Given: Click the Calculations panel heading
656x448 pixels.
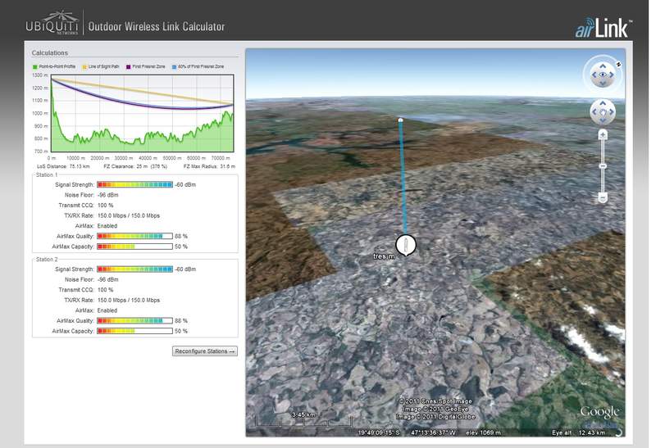Looking at the screenshot, I should [x=50, y=53].
